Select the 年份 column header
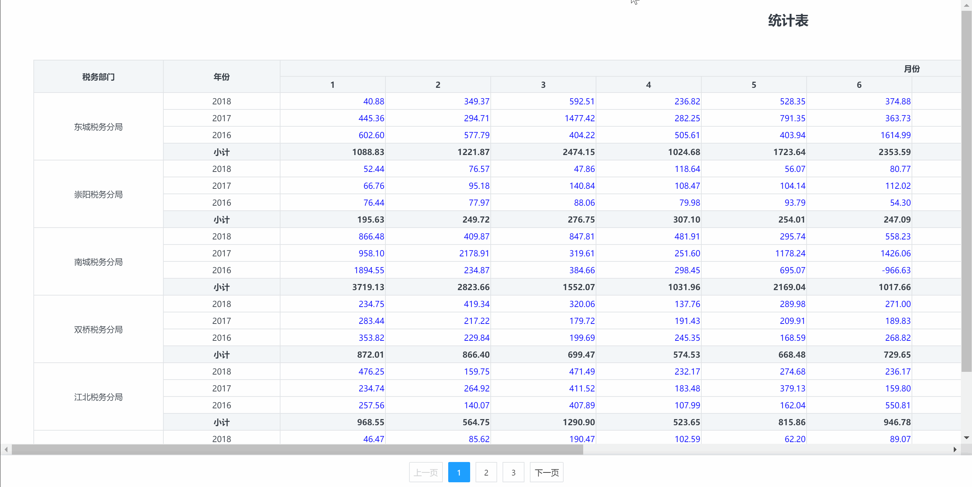Viewport: 972px width, 487px height. (221, 77)
